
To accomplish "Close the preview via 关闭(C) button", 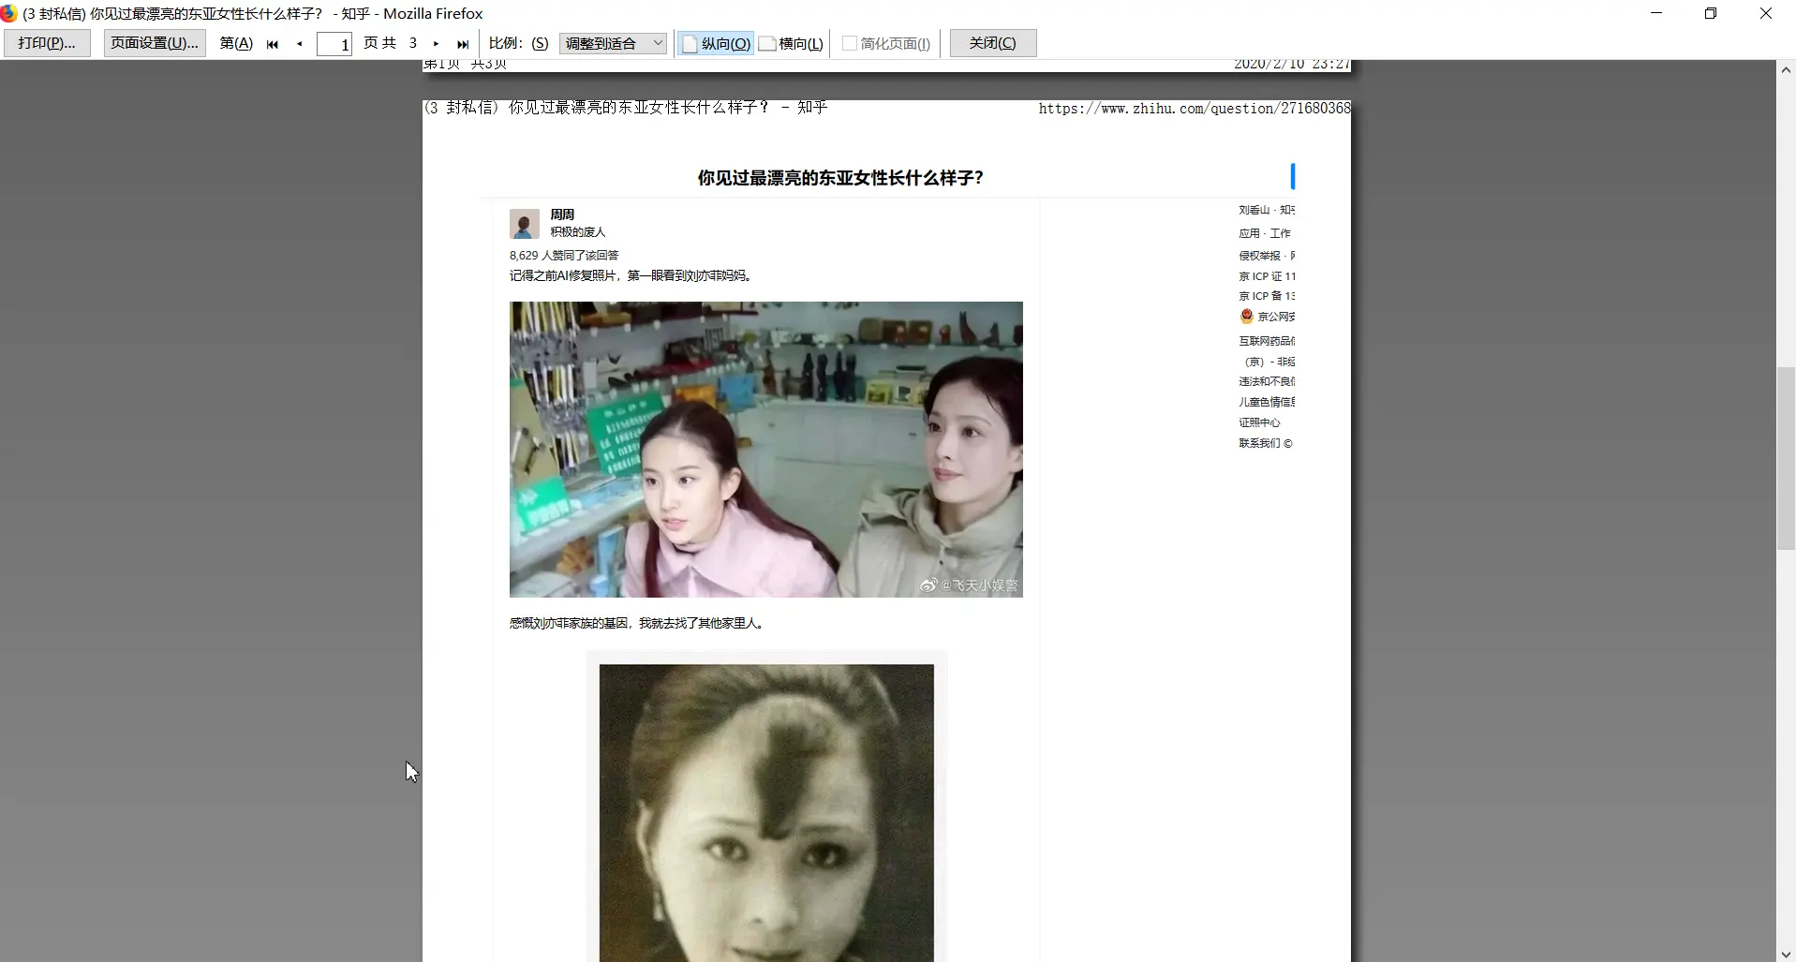I will [991, 42].
